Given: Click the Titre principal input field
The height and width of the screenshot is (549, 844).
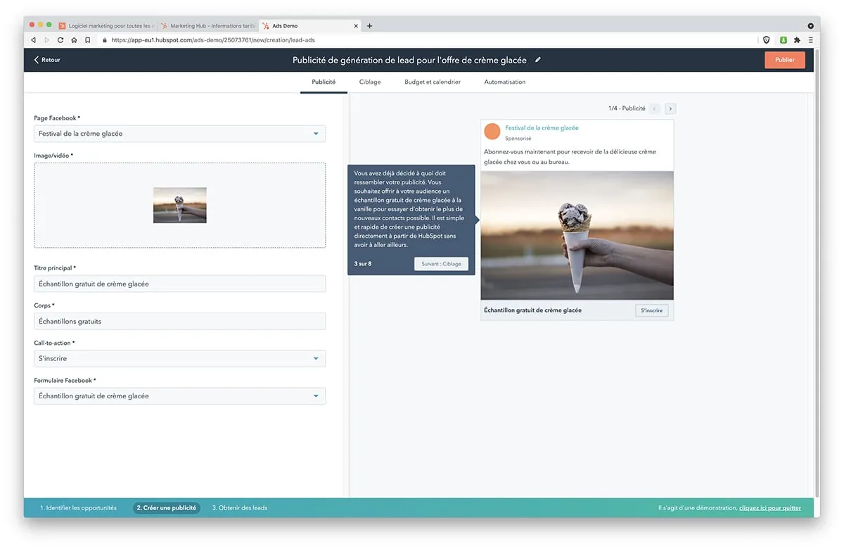Looking at the screenshot, I should [180, 284].
